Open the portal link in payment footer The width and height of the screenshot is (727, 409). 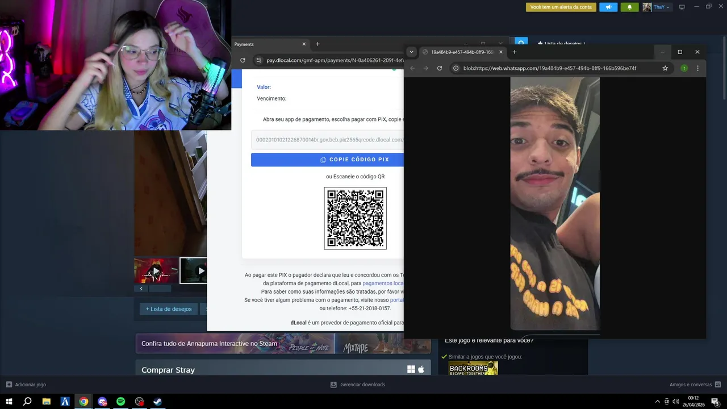click(x=396, y=299)
